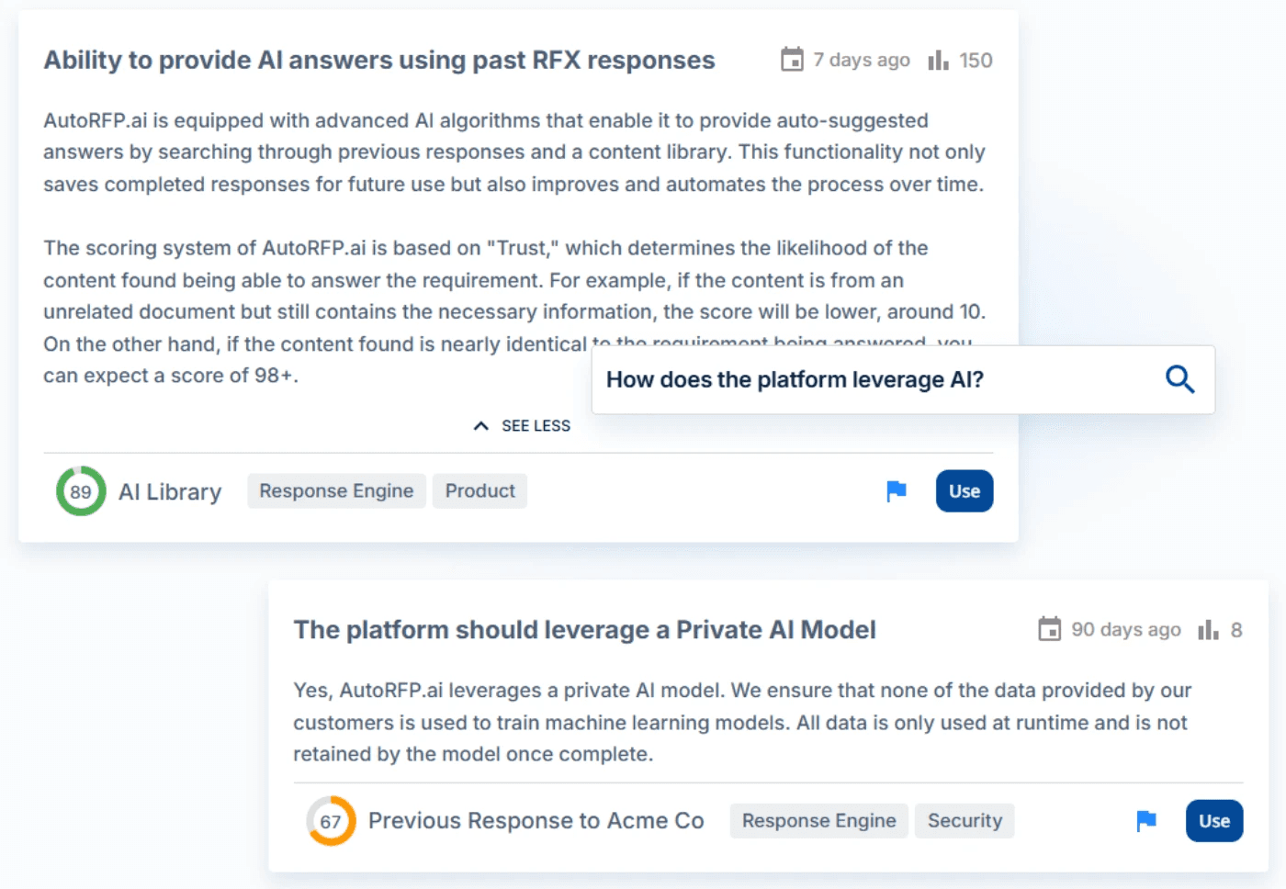Viewport: 1286px width, 889px height.
Task: Click the flag icon on the AI Library answer
Action: point(896,491)
